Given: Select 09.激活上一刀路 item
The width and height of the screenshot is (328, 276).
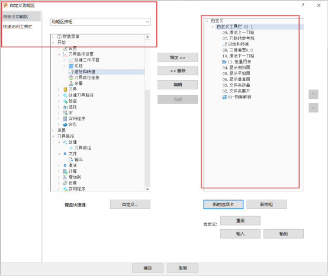Looking at the screenshot, I should point(238,33).
